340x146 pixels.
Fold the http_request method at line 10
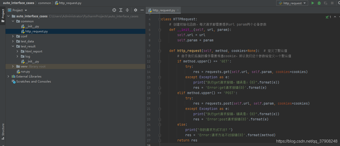(160, 51)
